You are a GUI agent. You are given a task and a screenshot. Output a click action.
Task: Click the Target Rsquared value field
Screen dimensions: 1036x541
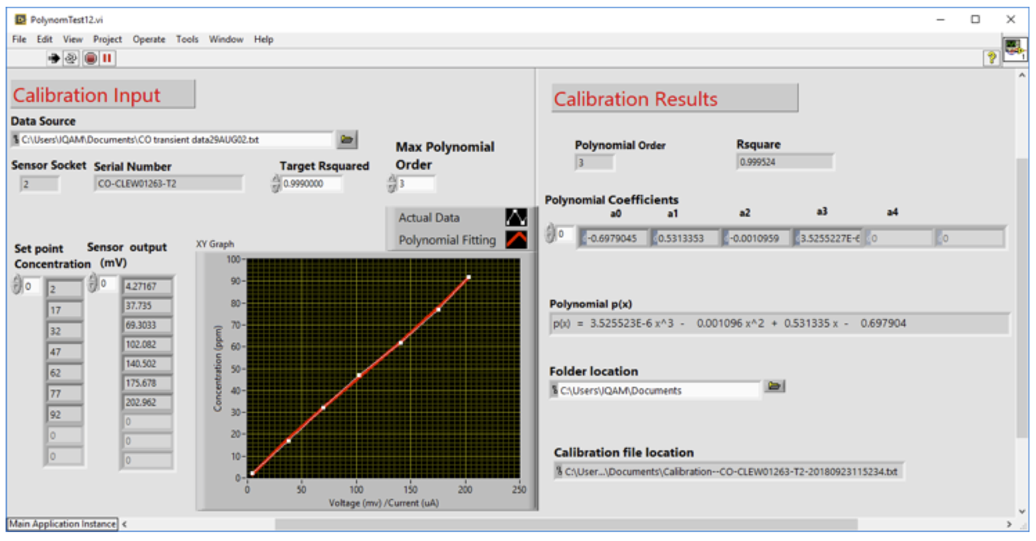(311, 184)
